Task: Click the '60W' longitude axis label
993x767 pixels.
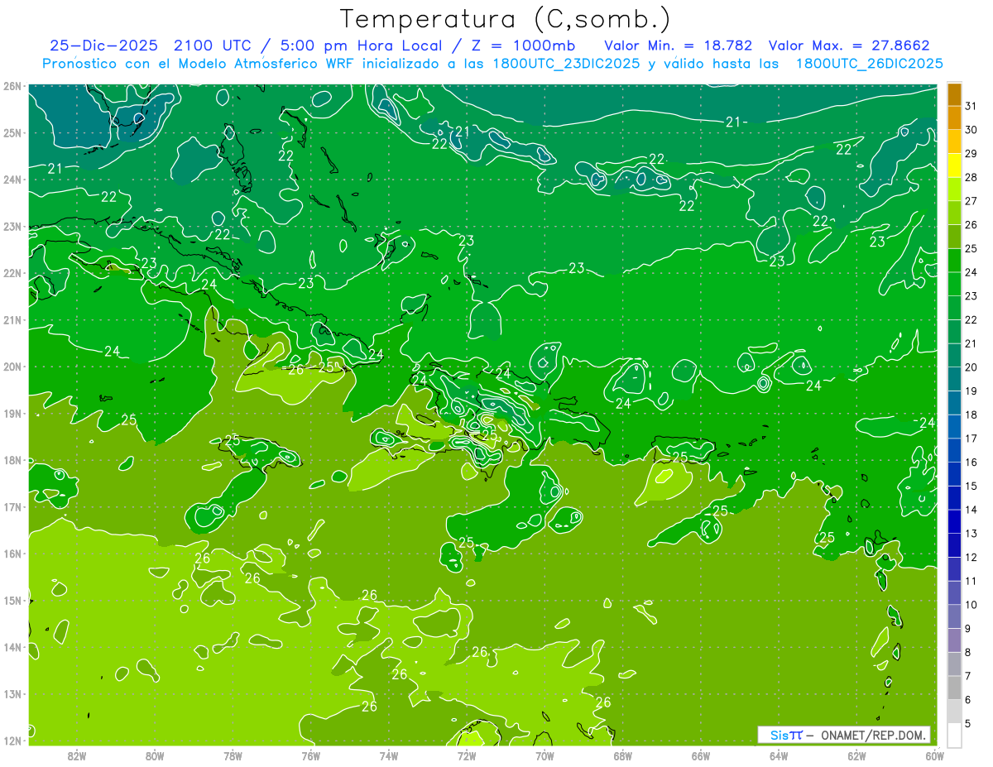Action: 934,755
